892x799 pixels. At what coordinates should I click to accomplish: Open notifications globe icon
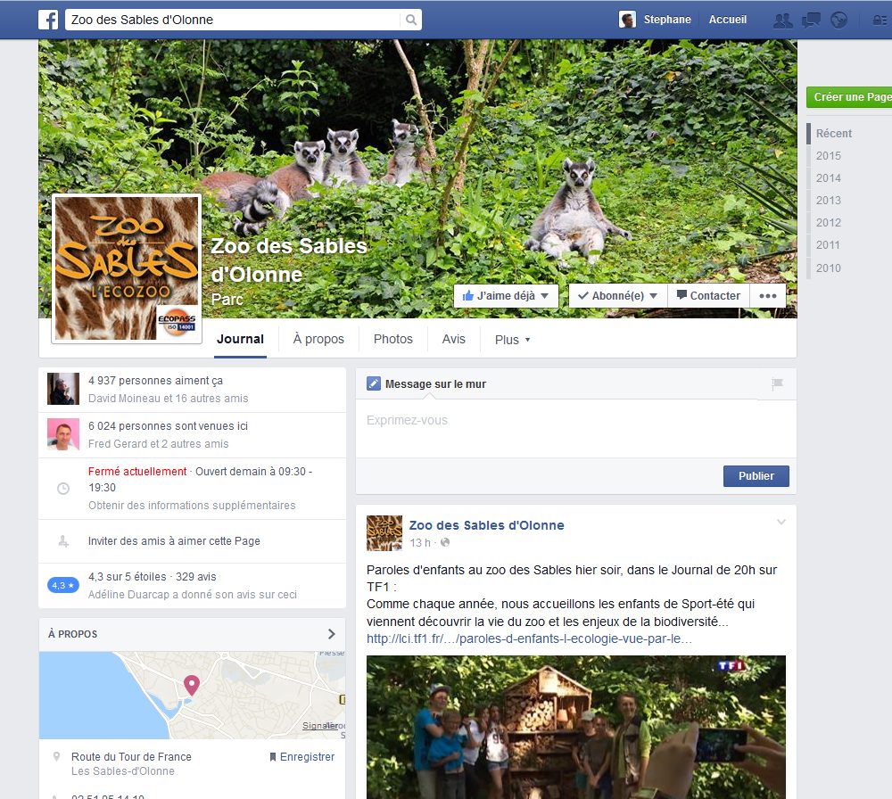click(838, 21)
